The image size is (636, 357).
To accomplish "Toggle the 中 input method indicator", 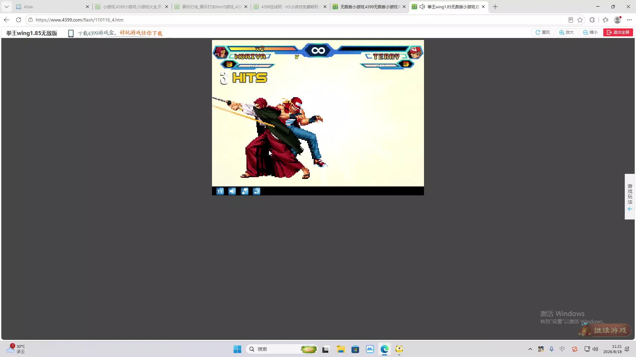I will (x=562, y=349).
